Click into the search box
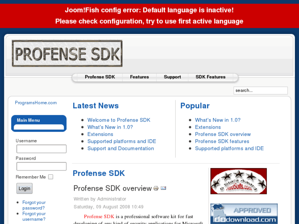Viewport: 299px width, 224px height. pos(261,90)
